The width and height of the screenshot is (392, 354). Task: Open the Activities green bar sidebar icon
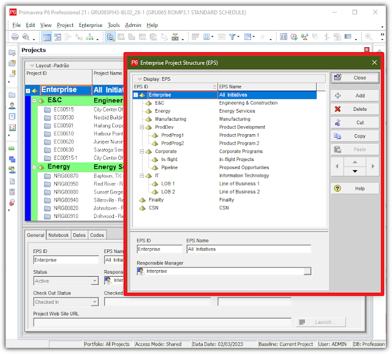[x=12, y=148]
